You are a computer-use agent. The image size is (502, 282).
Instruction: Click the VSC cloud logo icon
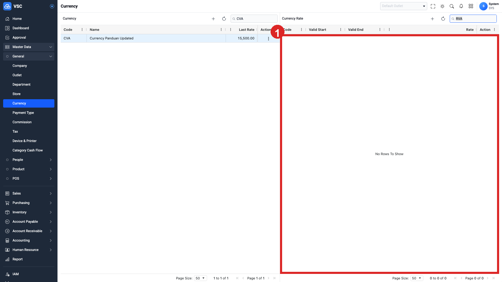click(7, 6)
